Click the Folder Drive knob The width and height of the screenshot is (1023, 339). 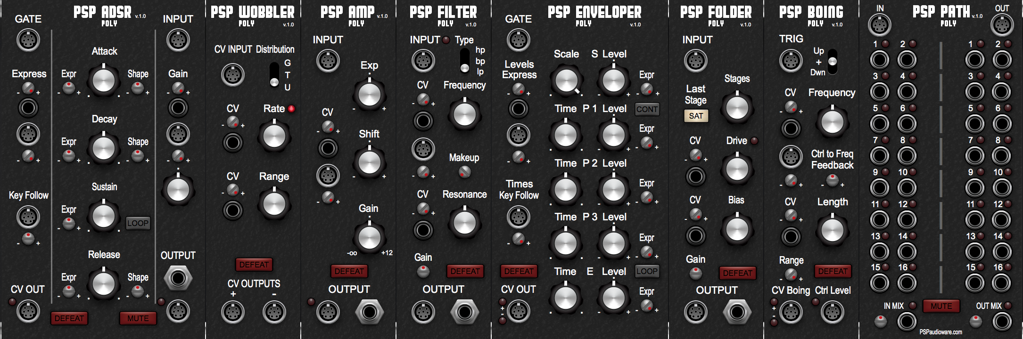[x=737, y=169]
